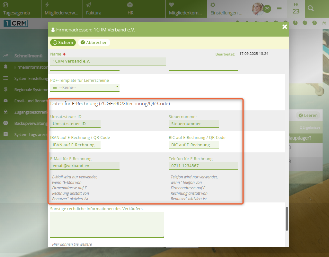329x257 pixels.
Task: Click the user avatar photo
Action: 257,9
